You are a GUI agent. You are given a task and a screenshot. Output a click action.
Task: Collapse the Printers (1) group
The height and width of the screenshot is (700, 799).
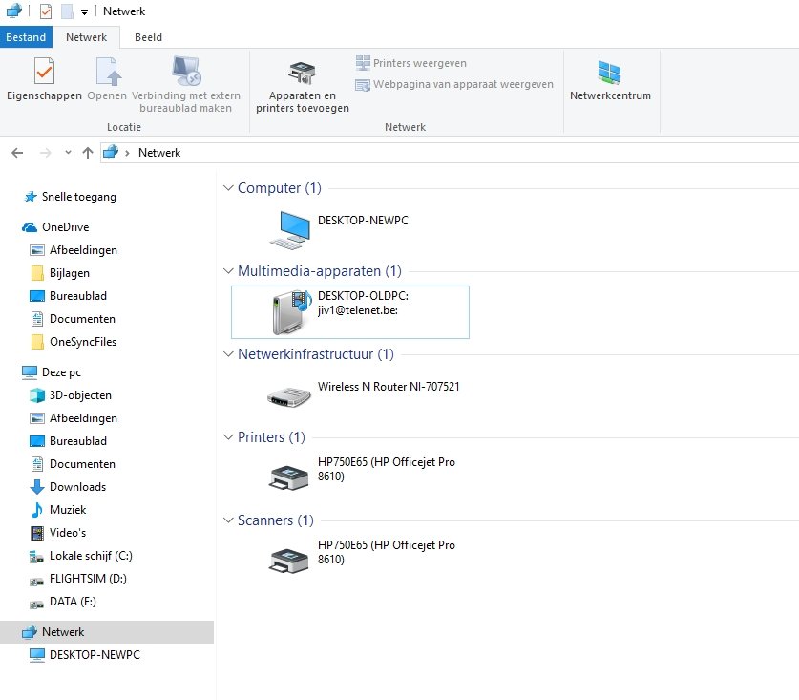228,437
